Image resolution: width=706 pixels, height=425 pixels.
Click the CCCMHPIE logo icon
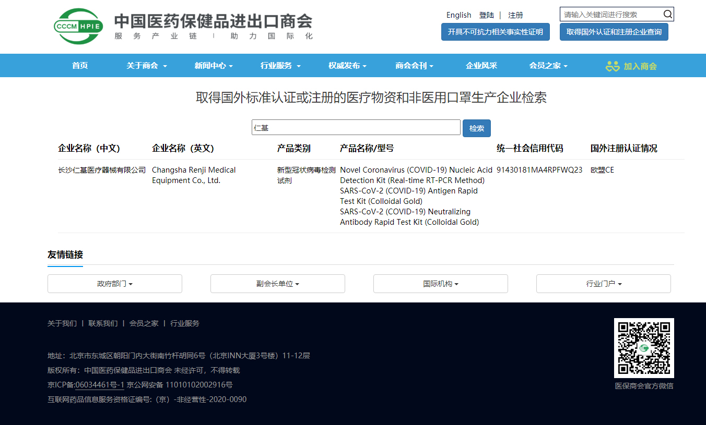79,26
